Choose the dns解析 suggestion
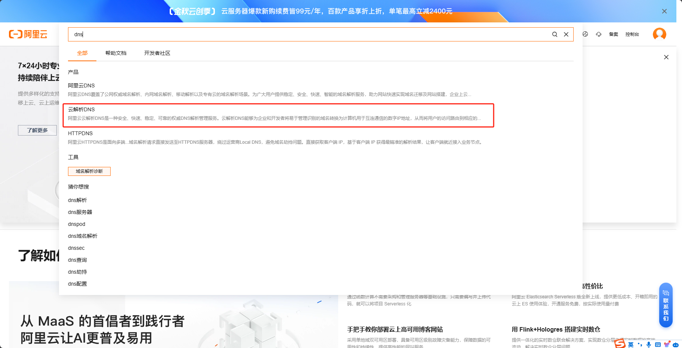This screenshot has width=682, height=348. pos(77,200)
